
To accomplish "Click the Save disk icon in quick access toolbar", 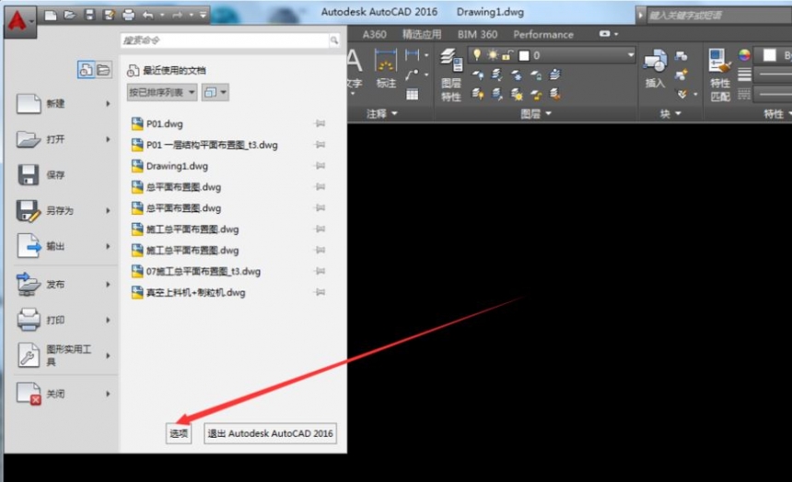I will [x=89, y=15].
